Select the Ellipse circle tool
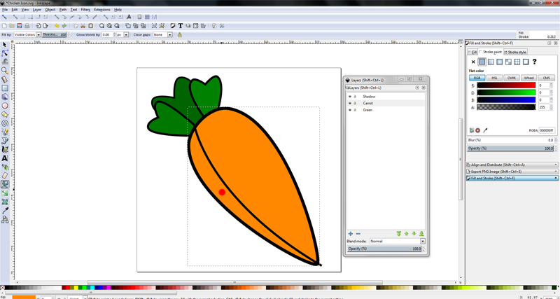Image resolution: width=560 pixels, height=299 pixels. pos(5,105)
